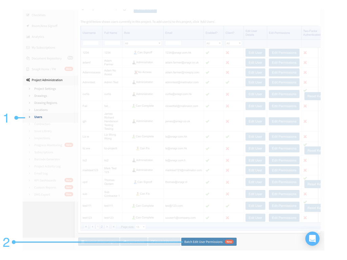This screenshot has width=347, height=260.
Task: Open KPI Dashboards in the sidebar
Action: [x=45, y=180]
